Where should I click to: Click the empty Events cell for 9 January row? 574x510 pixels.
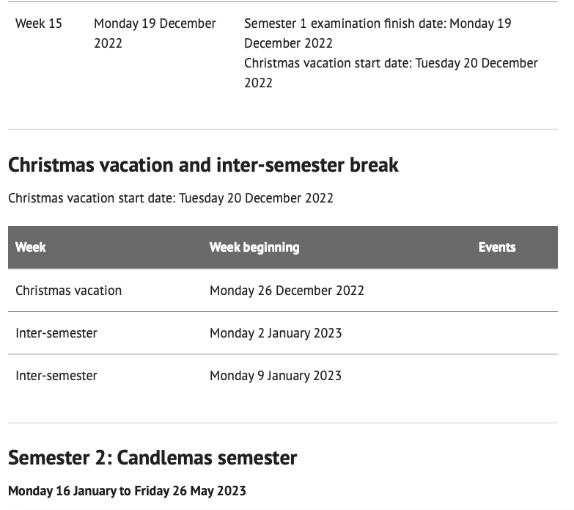click(x=513, y=376)
